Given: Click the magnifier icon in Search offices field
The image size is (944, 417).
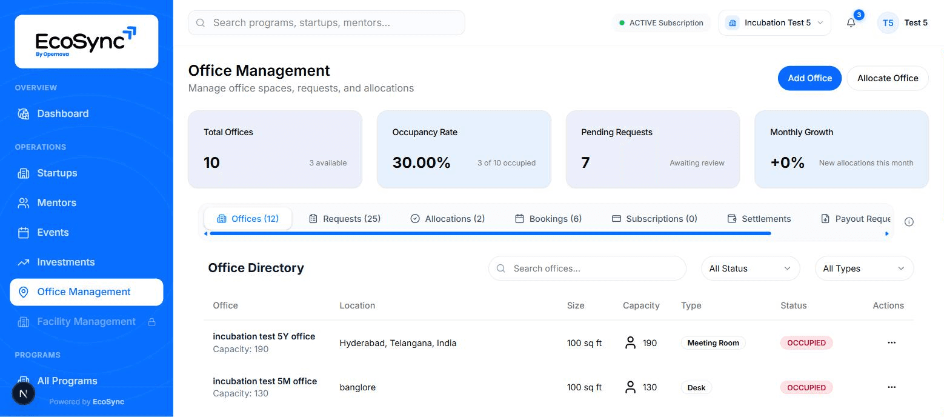Looking at the screenshot, I should coord(501,269).
